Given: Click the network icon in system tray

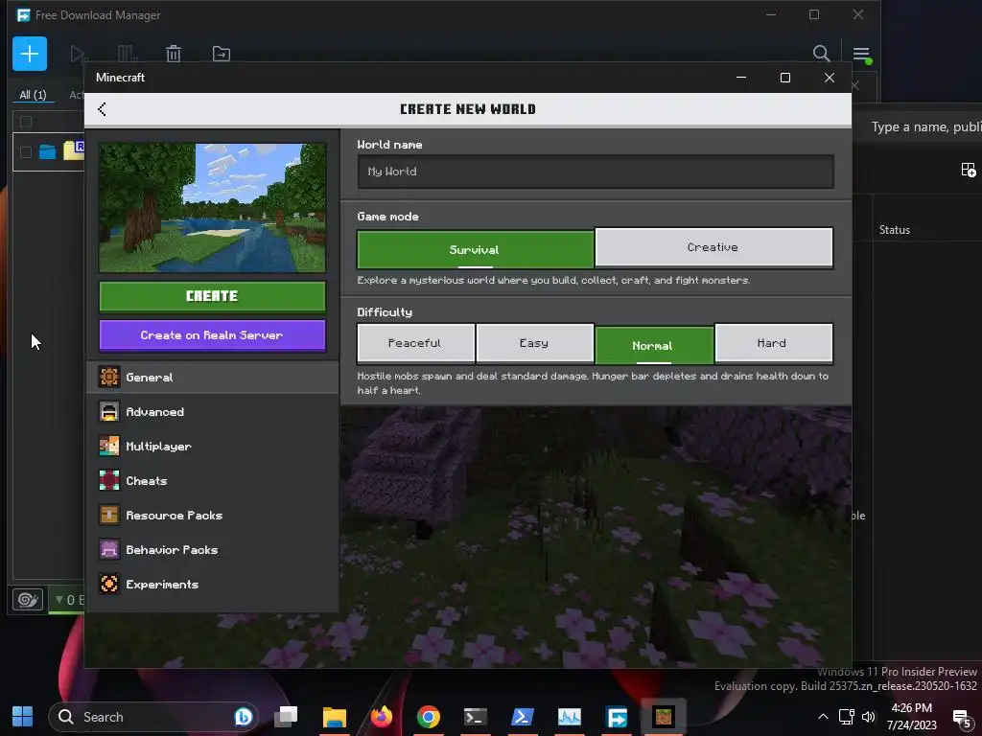Looking at the screenshot, I should pyautogui.click(x=847, y=717).
